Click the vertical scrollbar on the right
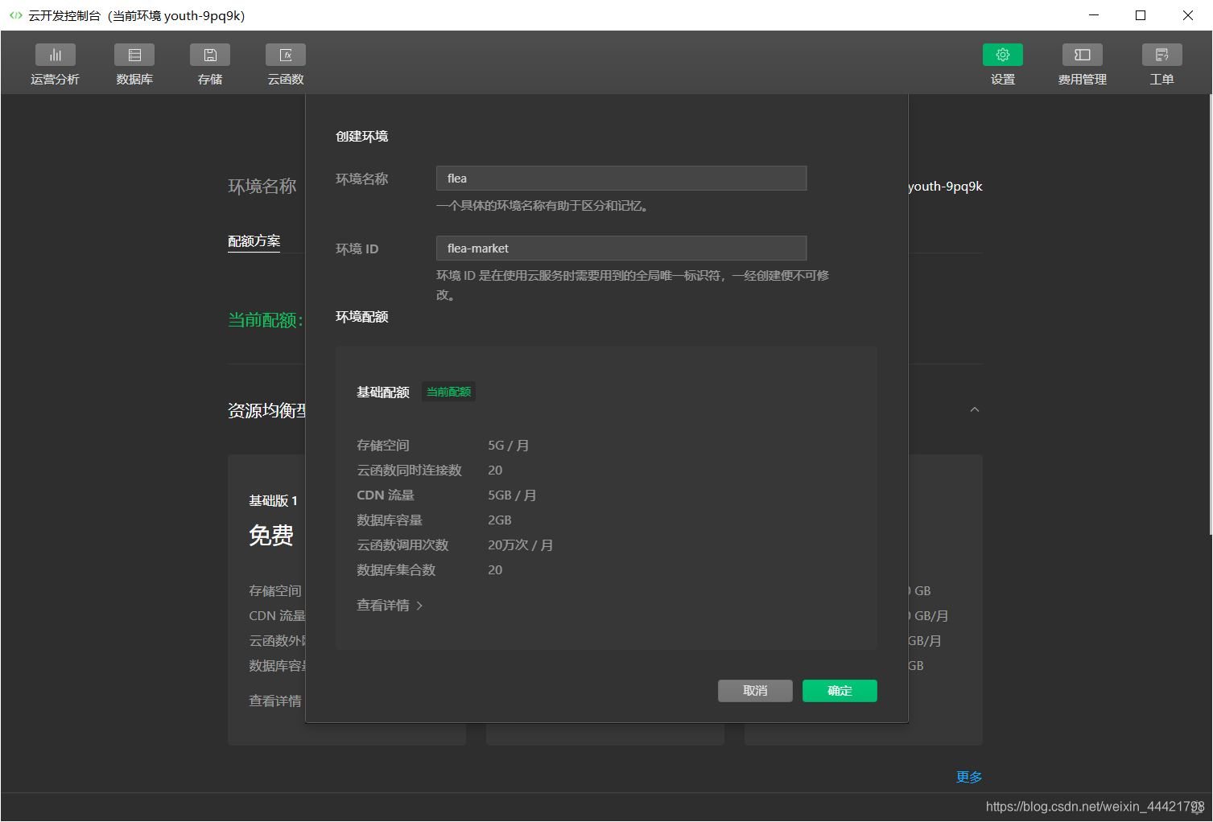This screenshot has height=822, width=1213. click(1210, 314)
